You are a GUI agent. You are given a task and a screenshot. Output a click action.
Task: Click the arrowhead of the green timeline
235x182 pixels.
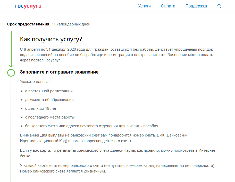tap(11, 66)
